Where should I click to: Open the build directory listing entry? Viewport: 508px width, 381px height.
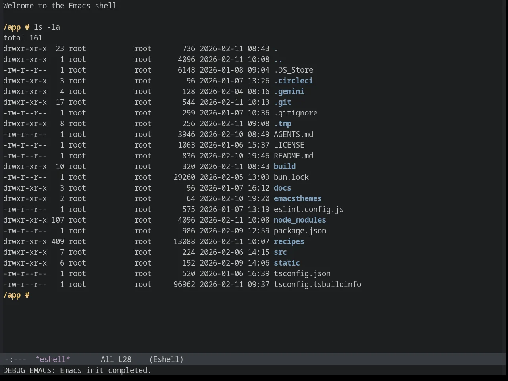tap(285, 166)
